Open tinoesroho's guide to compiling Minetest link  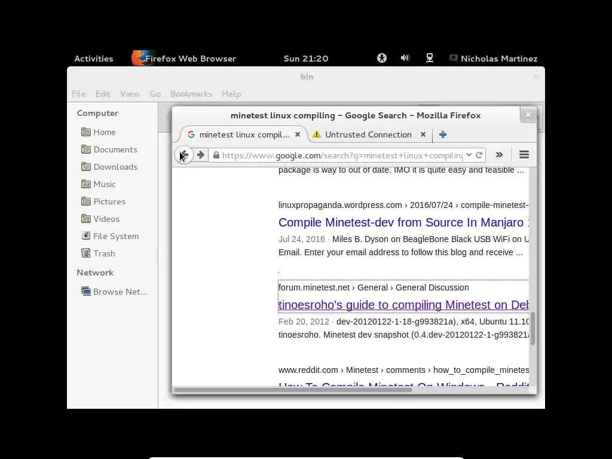(x=403, y=305)
